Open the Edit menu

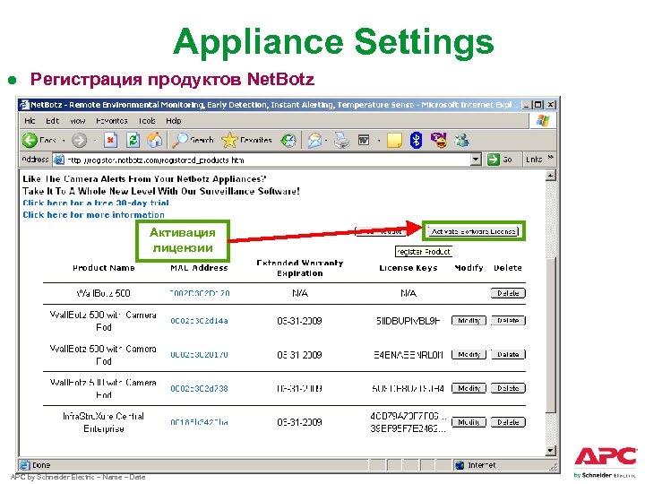point(52,121)
